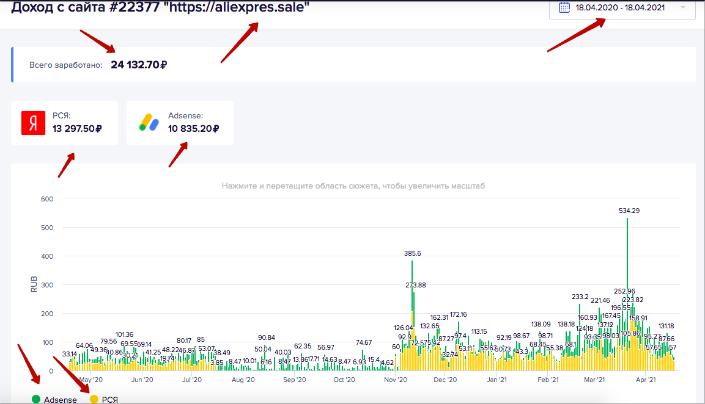The height and width of the screenshot is (404, 705).
Task: Click the yellow РСЯ legend circle
Action: (x=94, y=400)
